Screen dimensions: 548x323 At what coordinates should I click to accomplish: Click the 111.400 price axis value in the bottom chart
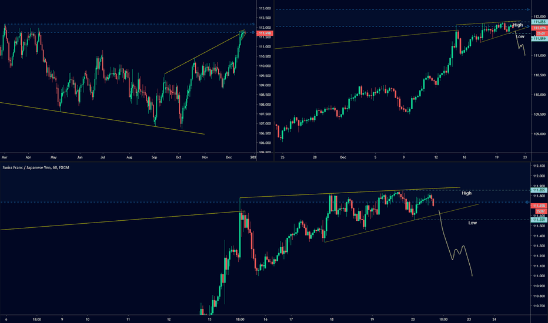tap(540, 236)
